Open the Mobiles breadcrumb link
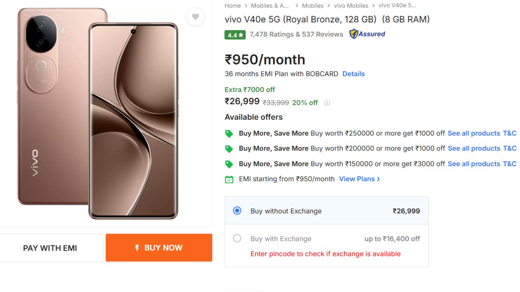520x292 pixels. 313,6
